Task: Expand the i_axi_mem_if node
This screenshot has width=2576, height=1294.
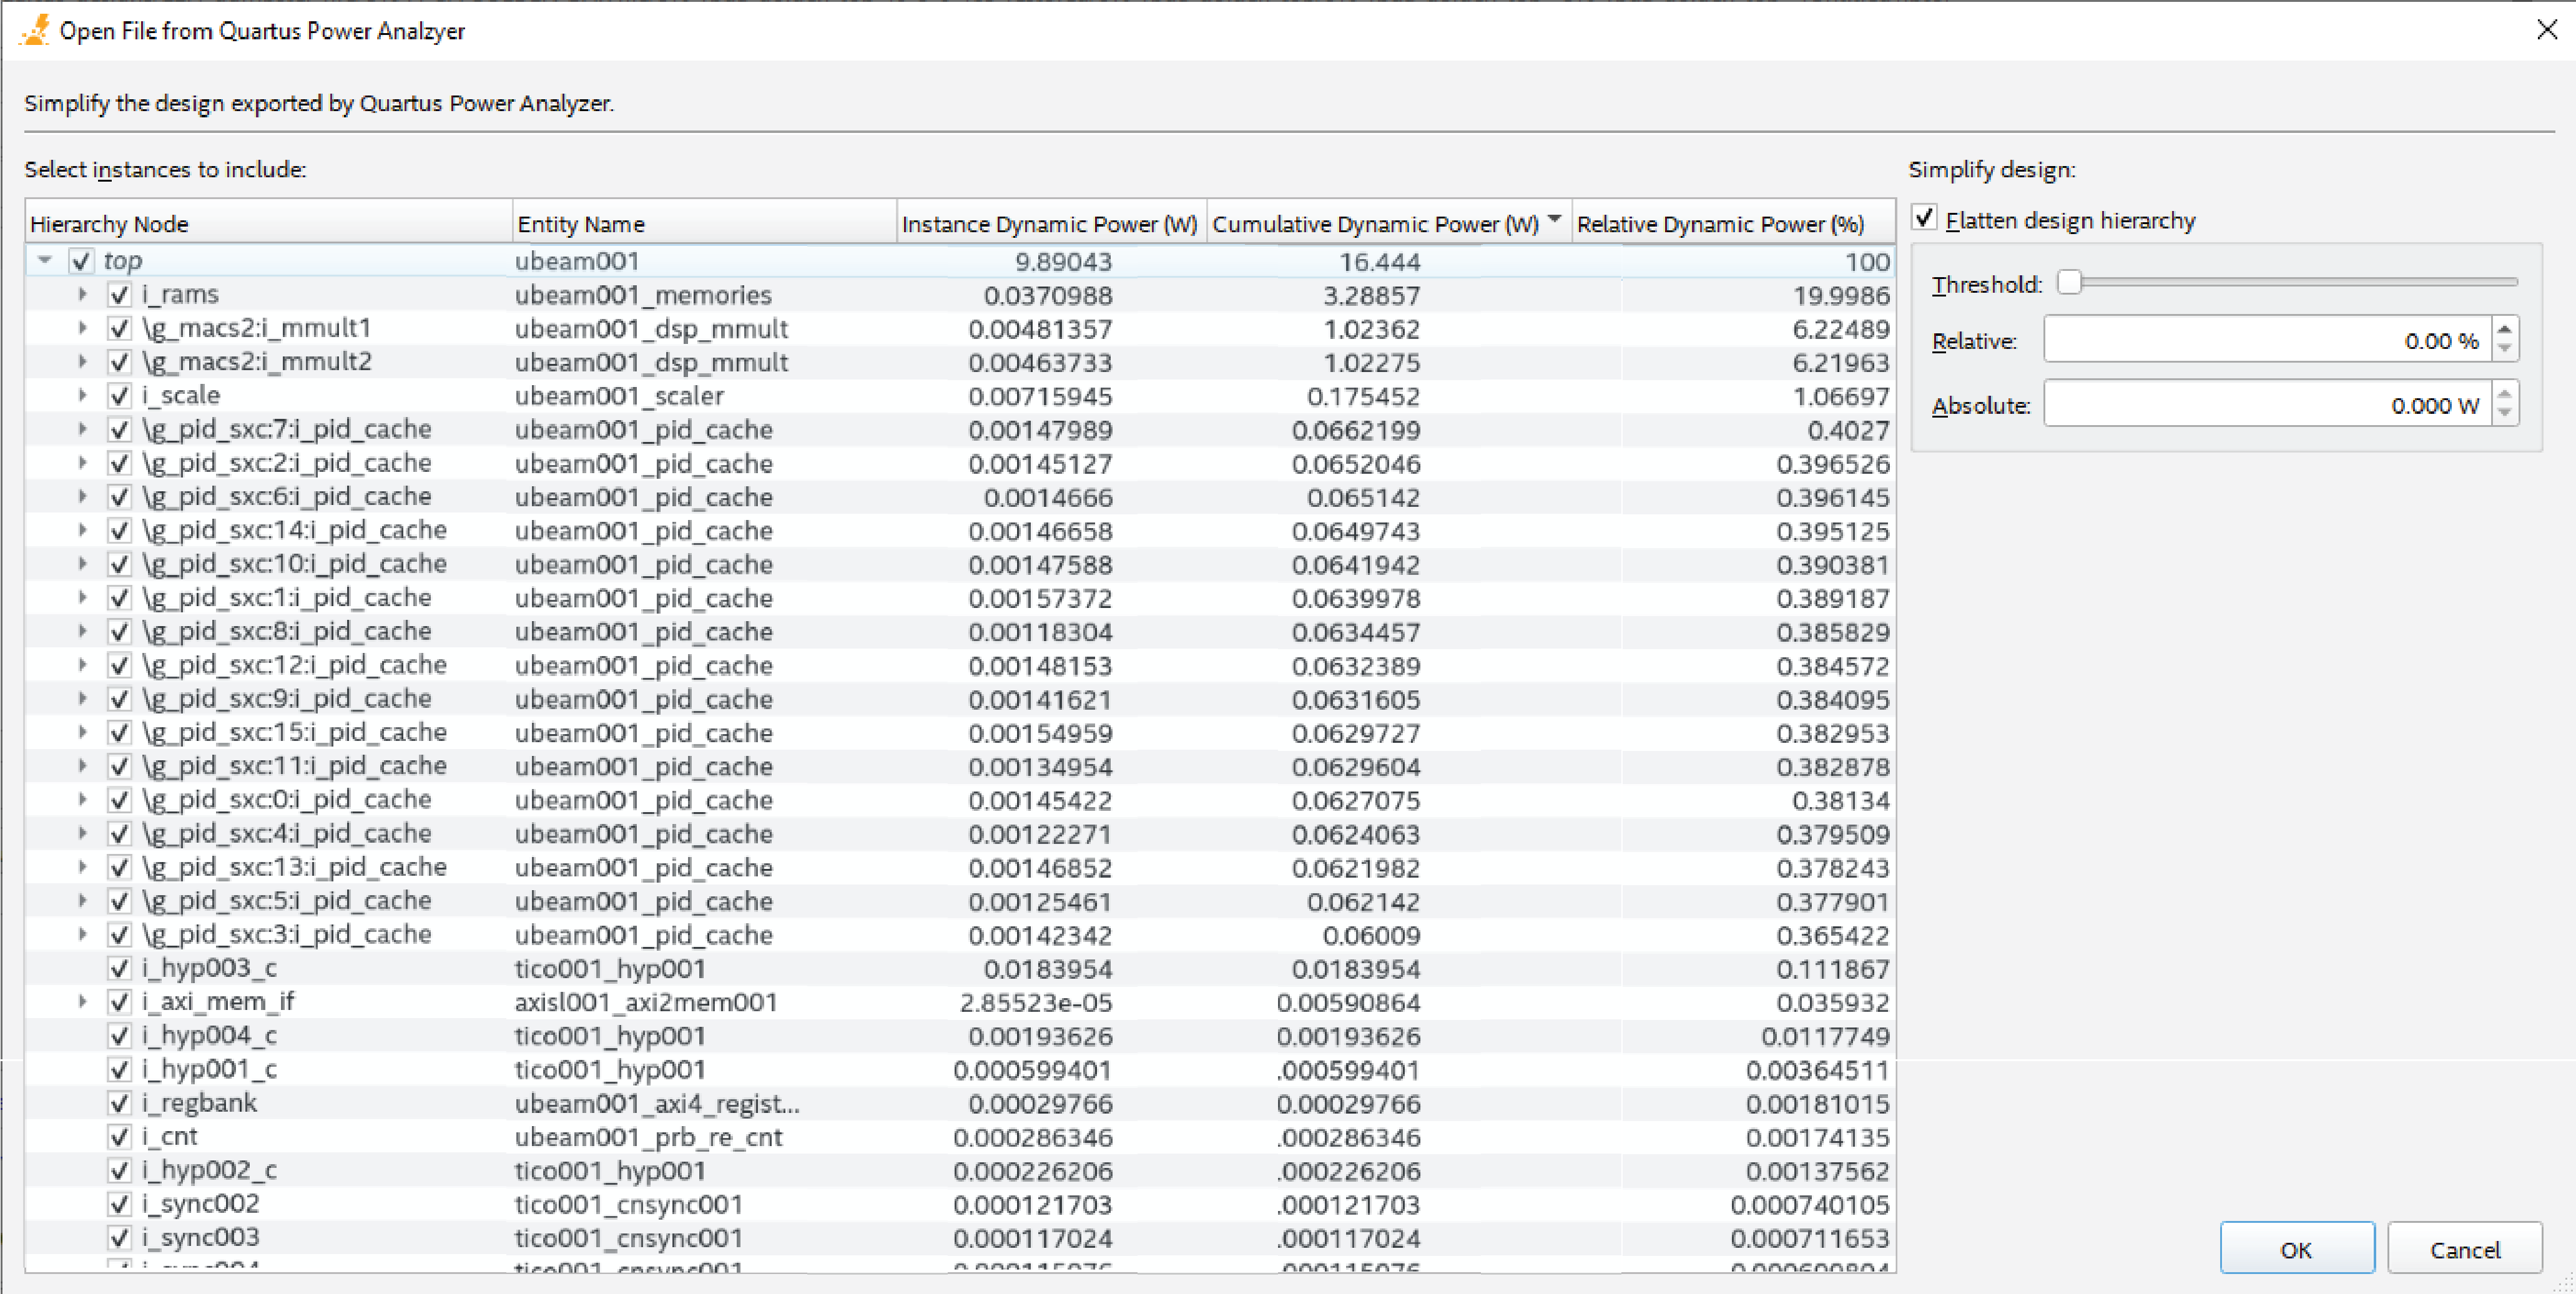Action: (83, 1002)
